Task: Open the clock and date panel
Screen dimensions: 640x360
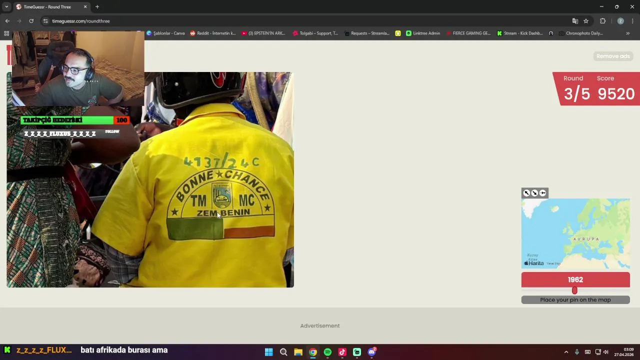Action: pyautogui.click(x=624, y=352)
